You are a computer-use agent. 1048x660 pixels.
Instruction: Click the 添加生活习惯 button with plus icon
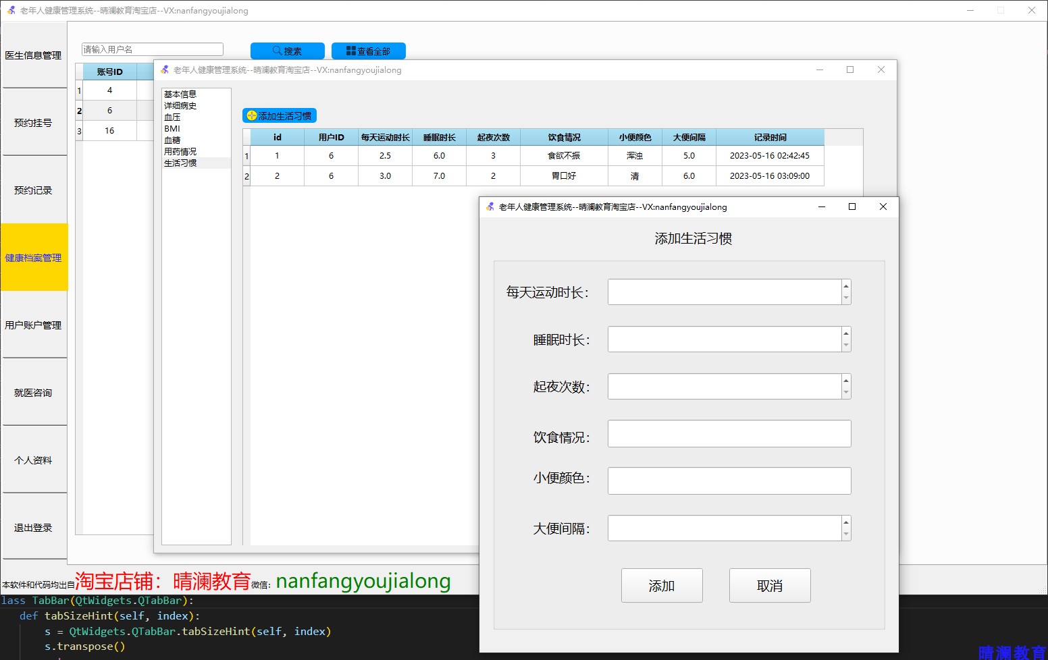pos(280,116)
